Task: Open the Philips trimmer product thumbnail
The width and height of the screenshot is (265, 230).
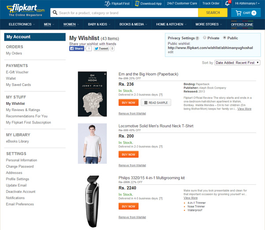Action: coord(92,201)
